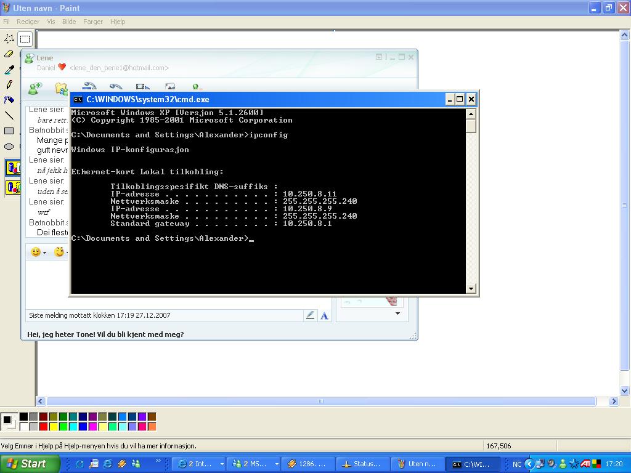Click the NC language indicator in tray
The height and width of the screenshot is (473, 631).
tap(517, 464)
